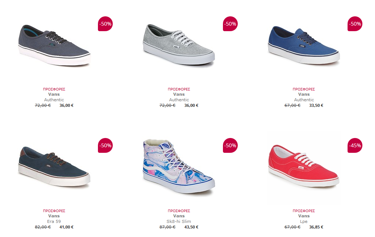Click the 36,85 € price of the red Lpe
Image resolution: width=375 pixels, height=237 pixels.
(x=316, y=227)
